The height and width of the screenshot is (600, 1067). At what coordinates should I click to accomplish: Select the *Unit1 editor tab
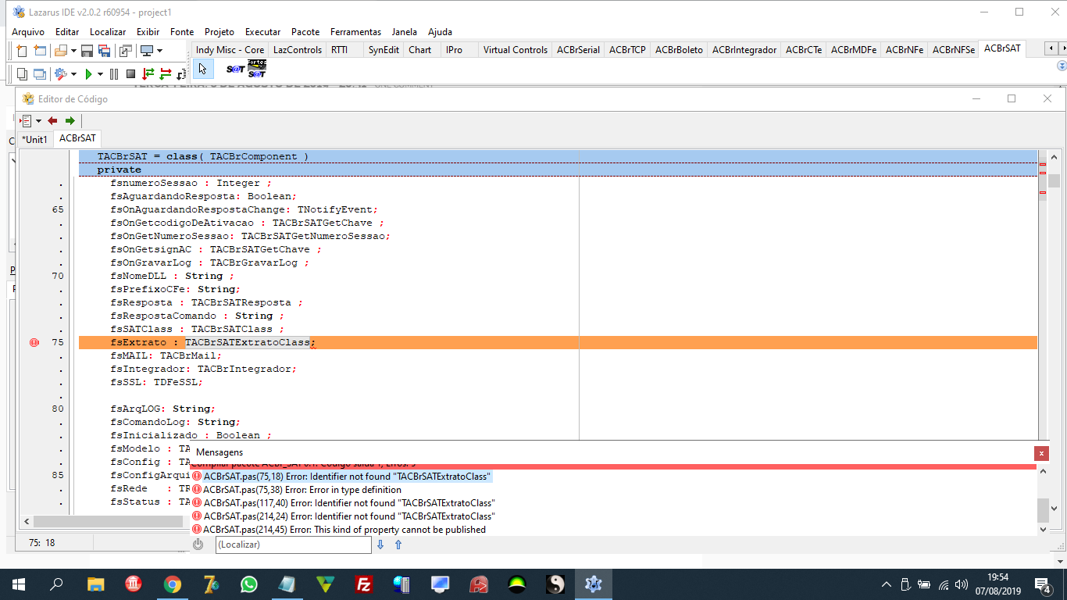(x=35, y=139)
